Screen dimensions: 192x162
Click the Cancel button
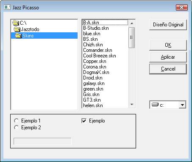tap(168, 69)
